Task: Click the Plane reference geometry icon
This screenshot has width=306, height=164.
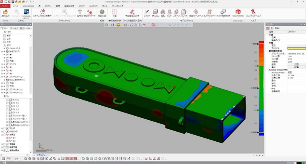Action: pyautogui.click(x=114, y=12)
